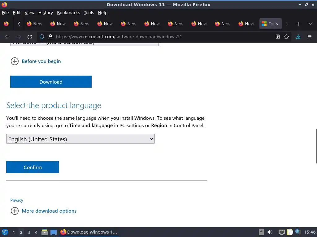Image resolution: width=317 pixels, height=237 pixels.
Task: Open the multi-edition ISO dropdown
Action: 84,44
